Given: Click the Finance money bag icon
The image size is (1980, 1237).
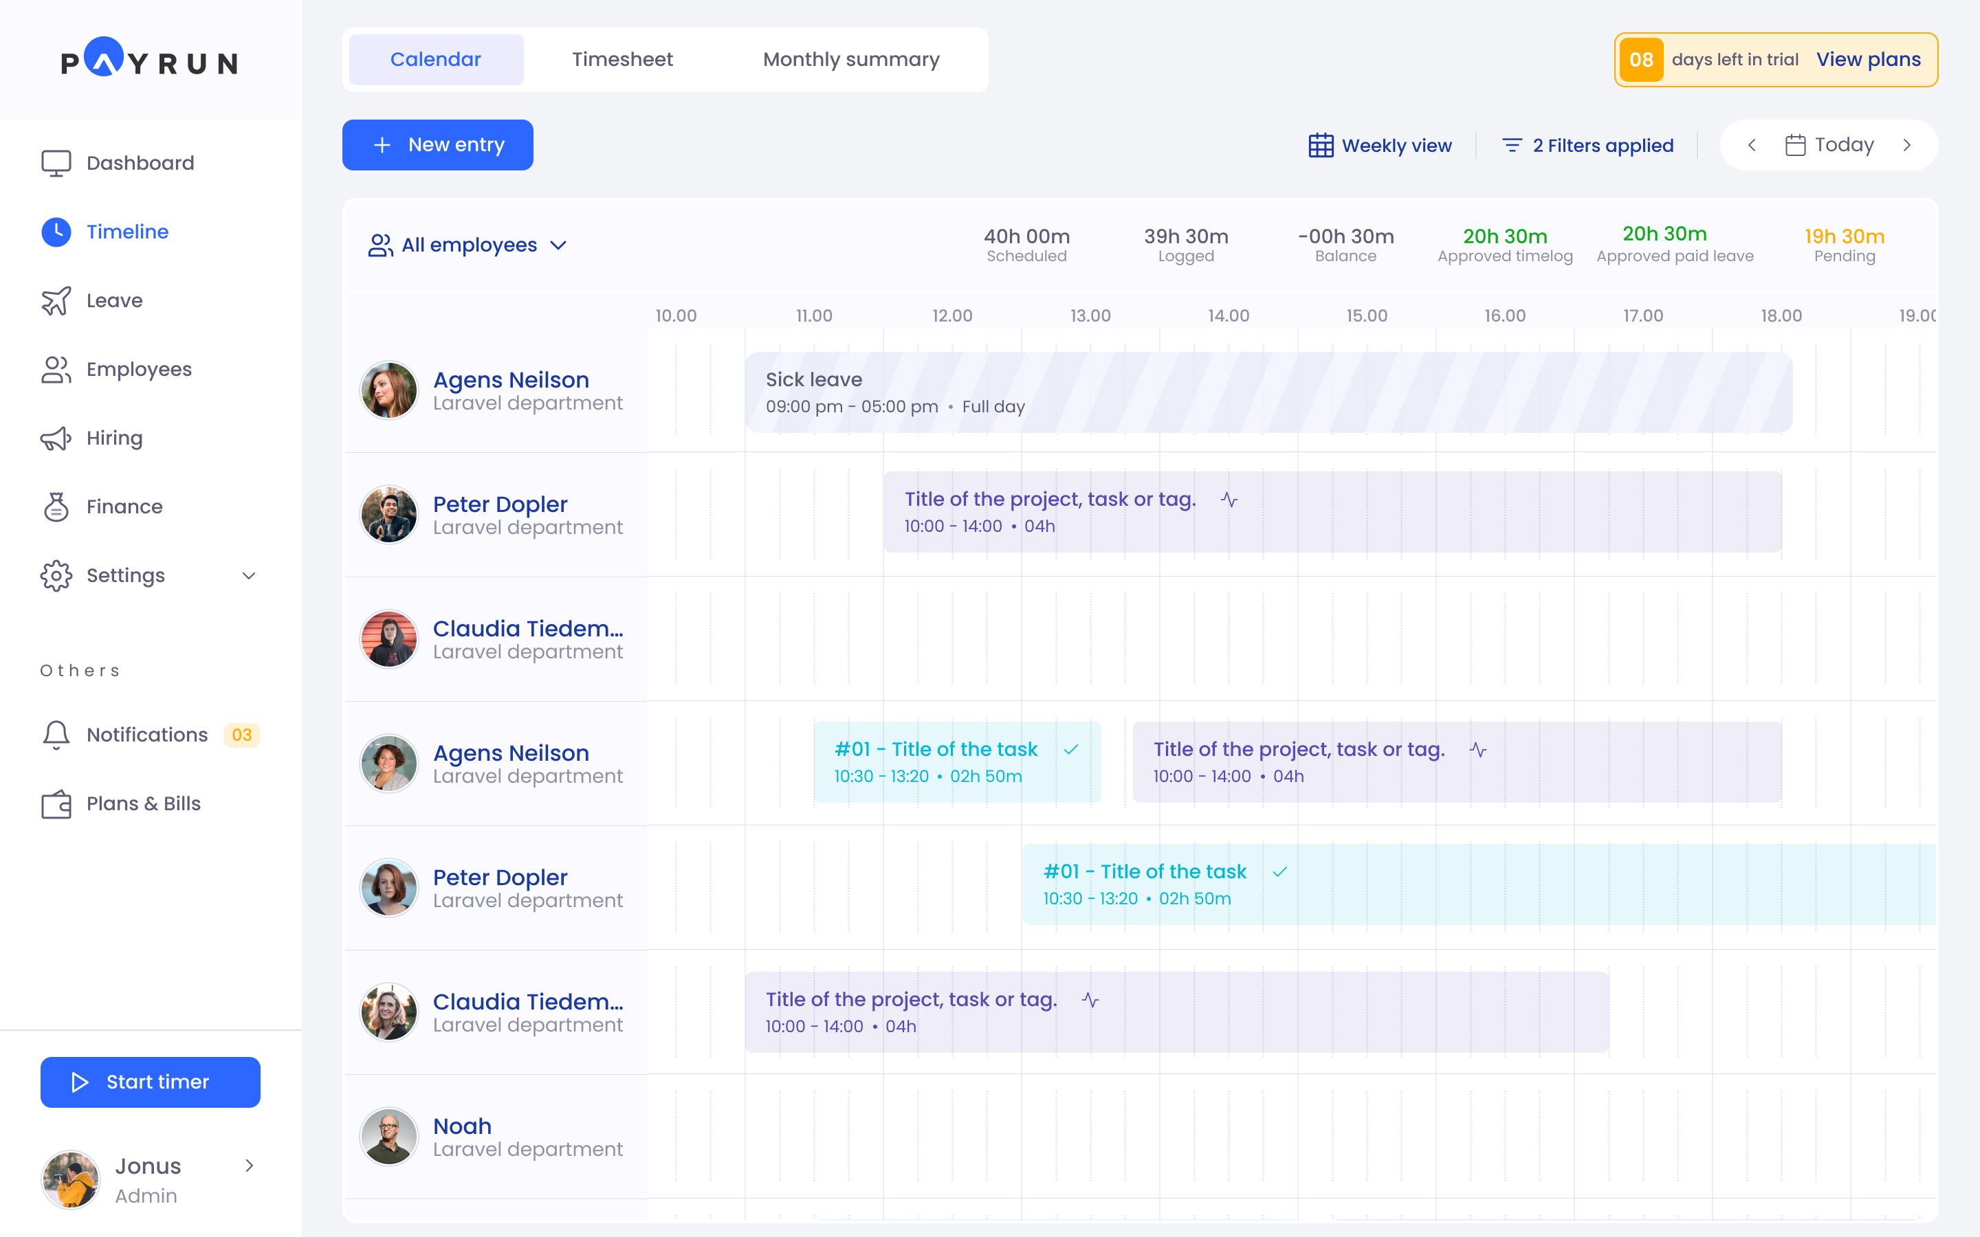Looking at the screenshot, I should point(56,506).
